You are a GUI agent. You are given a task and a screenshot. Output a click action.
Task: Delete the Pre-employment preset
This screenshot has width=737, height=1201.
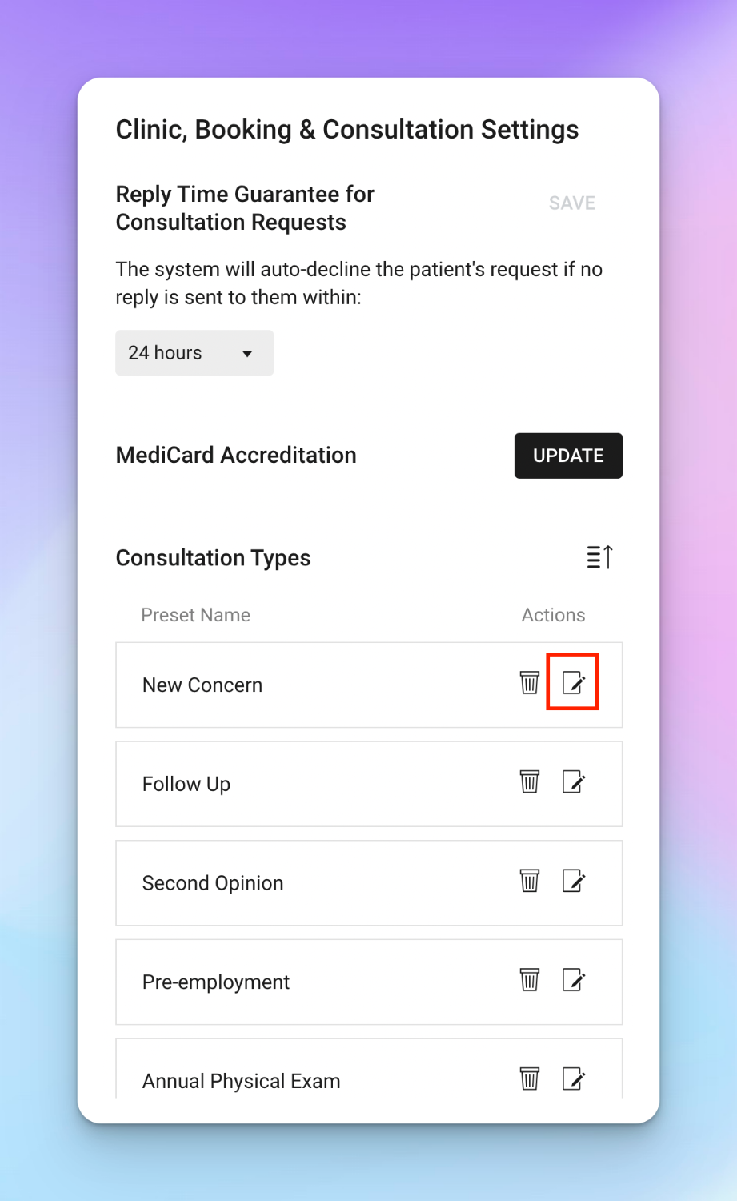click(530, 979)
